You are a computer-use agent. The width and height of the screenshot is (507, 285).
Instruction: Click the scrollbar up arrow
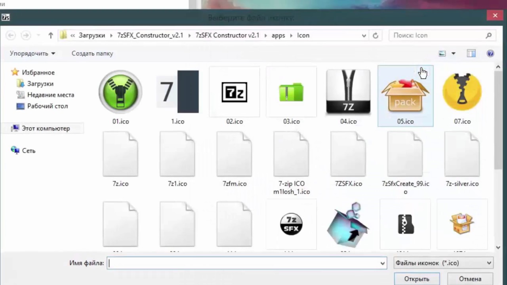point(498,67)
